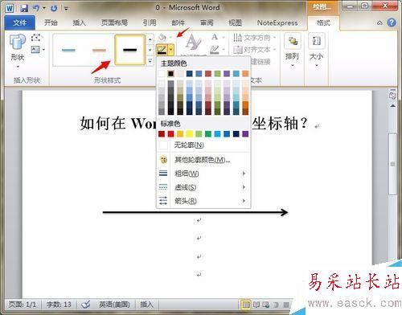Viewport: 402px width, 315px height.
Task: Click the Edit Shape icon
Action: [x=36, y=38]
